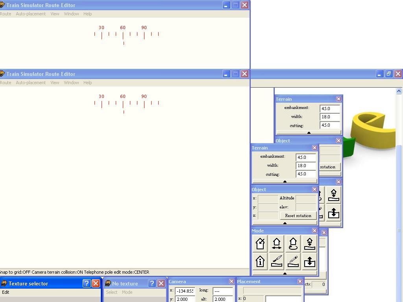The image size is (403, 302).
Task: Open Auto-placement menu in the lower Route Editor
Action: (31, 83)
